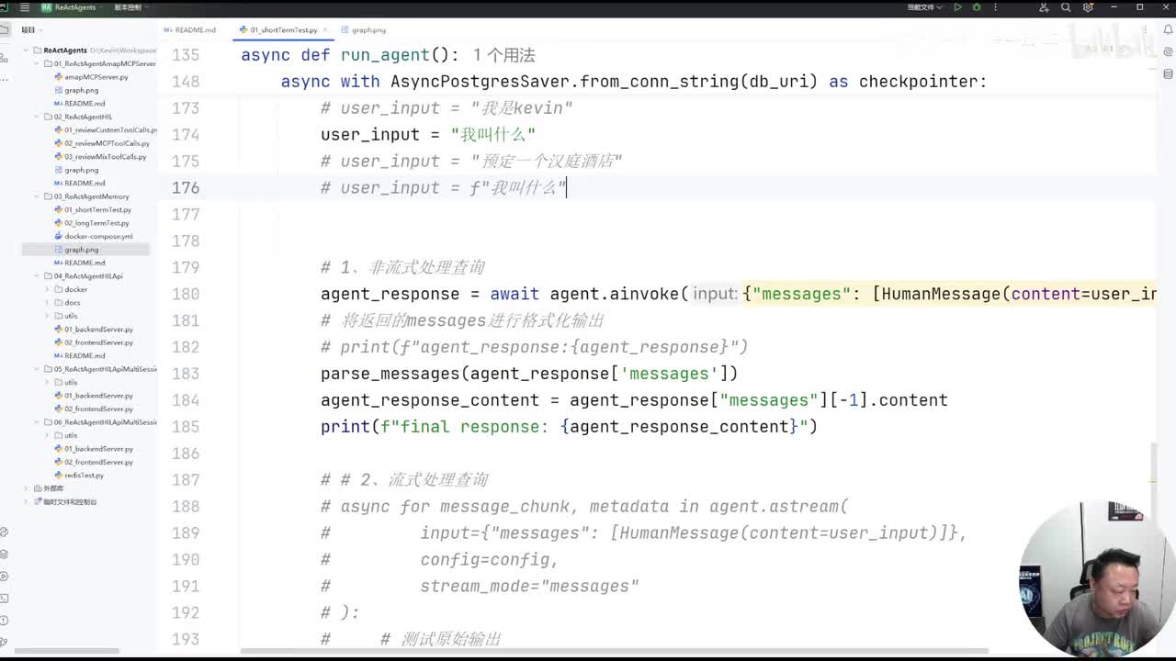Image resolution: width=1176 pixels, height=661 pixels.
Task: Click parse_messages call on line 183
Action: pyautogui.click(x=390, y=374)
